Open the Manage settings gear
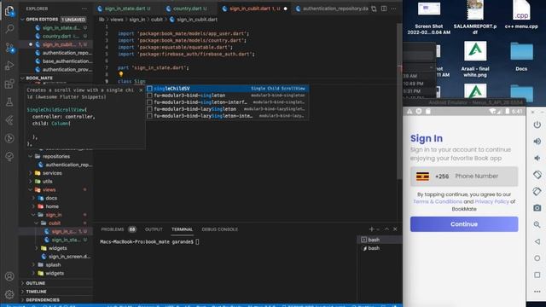This screenshot has width=546, height=307. click(x=9, y=294)
